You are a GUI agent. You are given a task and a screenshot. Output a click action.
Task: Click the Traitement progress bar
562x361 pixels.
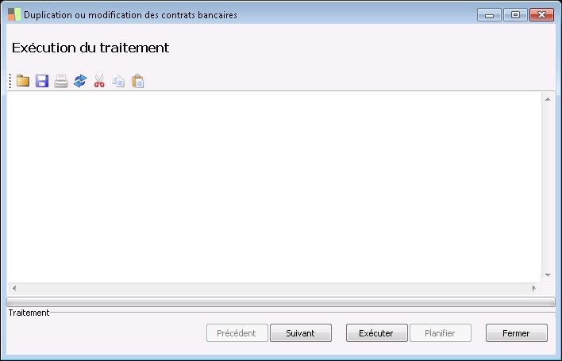[281, 302]
